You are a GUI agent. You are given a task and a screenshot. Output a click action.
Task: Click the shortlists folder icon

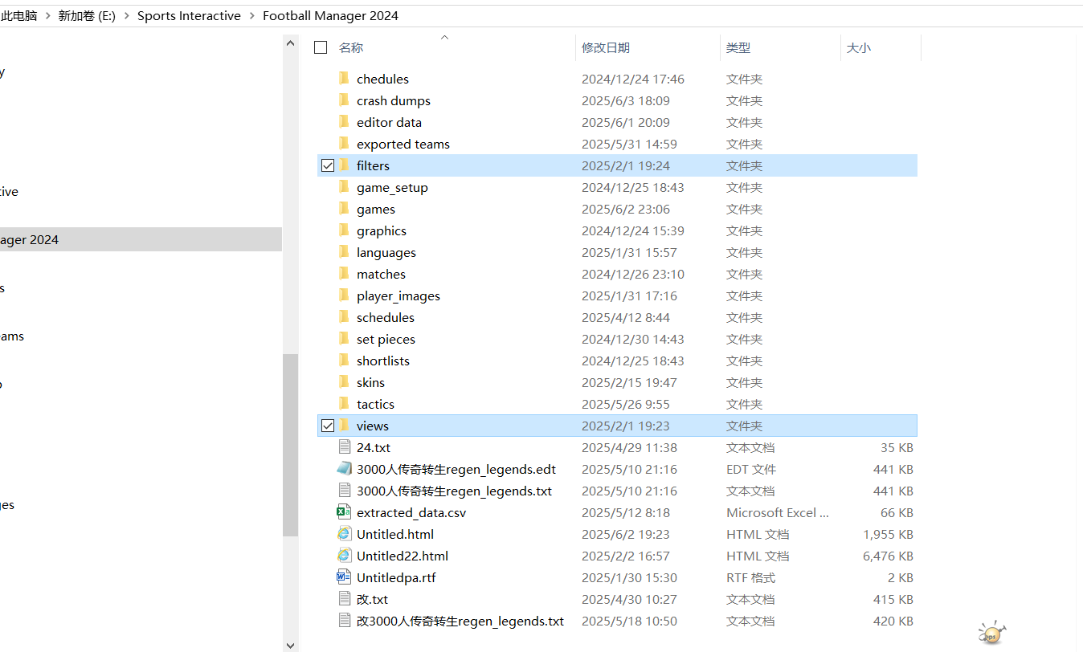(344, 361)
